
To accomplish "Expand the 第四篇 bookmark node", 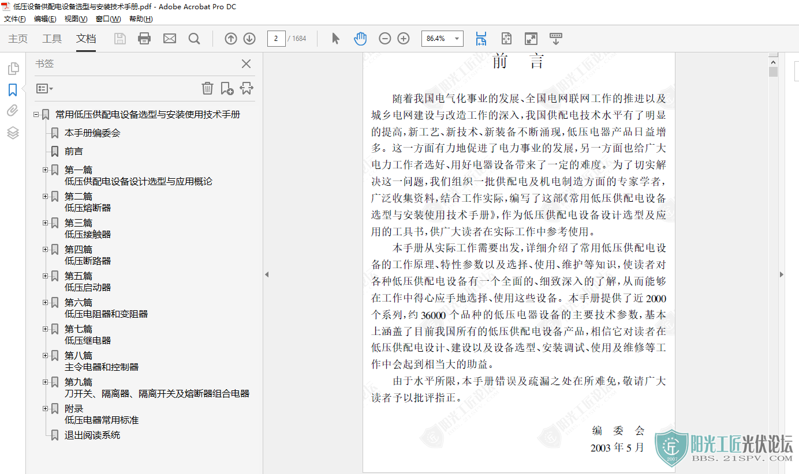I will point(45,249).
